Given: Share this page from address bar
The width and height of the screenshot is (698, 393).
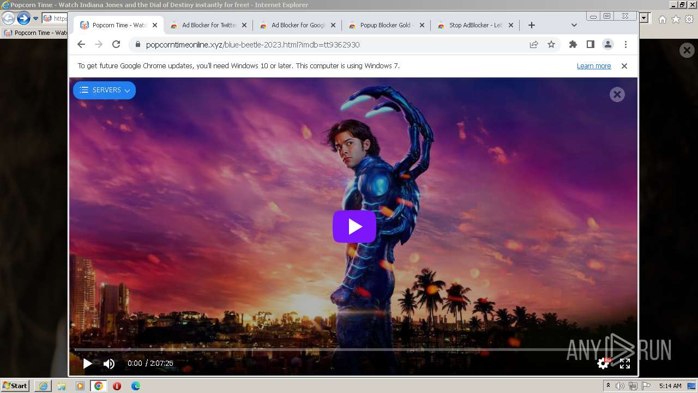Looking at the screenshot, I should pyautogui.click(x=534, y=44).
